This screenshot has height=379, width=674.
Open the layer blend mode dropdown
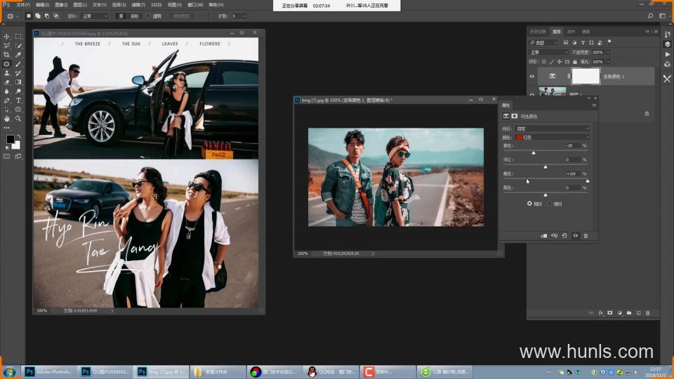tap(548, 53)
